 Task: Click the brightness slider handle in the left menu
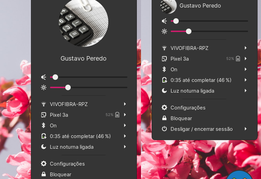tap(68, 87)
